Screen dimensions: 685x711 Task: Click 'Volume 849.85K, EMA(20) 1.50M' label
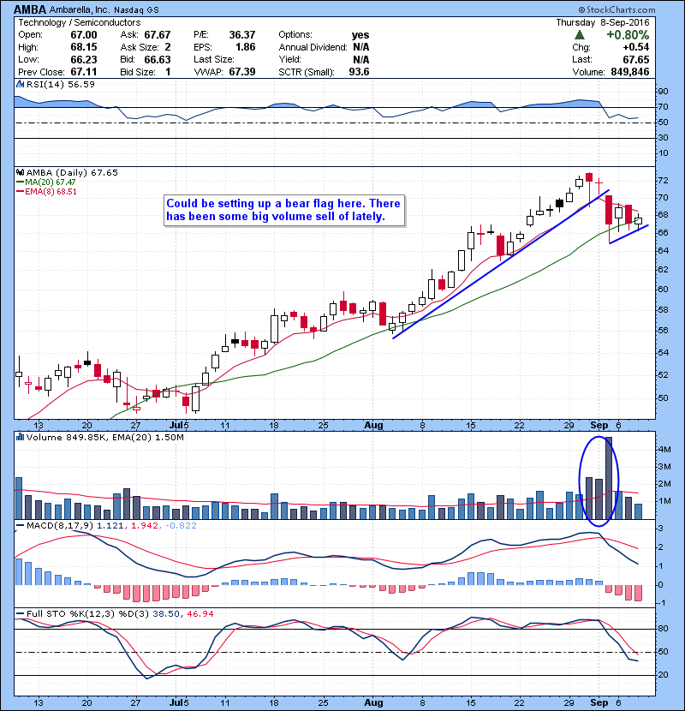104,438
